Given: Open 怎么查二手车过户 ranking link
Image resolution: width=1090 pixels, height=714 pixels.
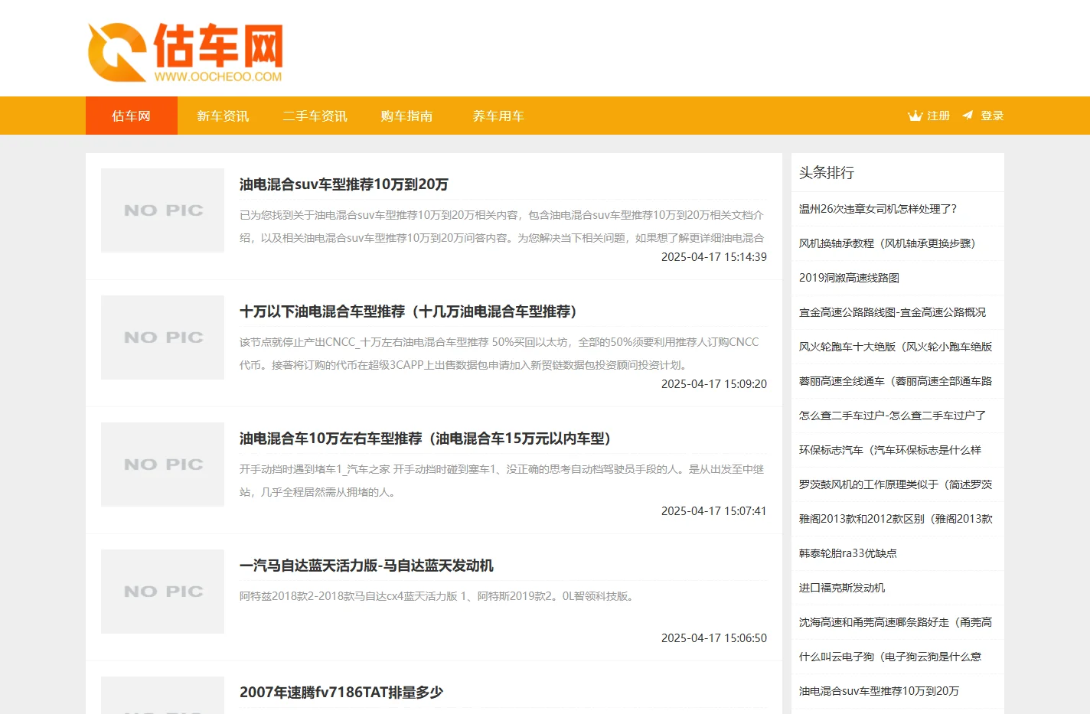Looking at the screenshot, I should (x=893, y=416).
